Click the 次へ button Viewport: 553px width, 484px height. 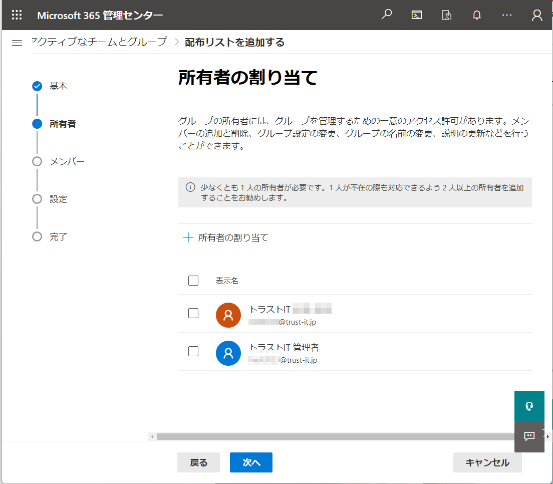(x=251, y=462)
